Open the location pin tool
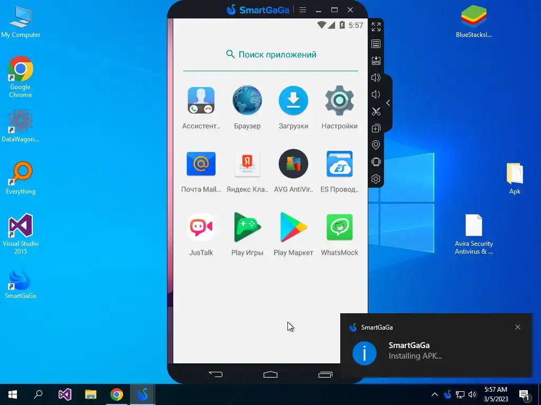Screen dimensions: 541x405 (x=376, y=145)
